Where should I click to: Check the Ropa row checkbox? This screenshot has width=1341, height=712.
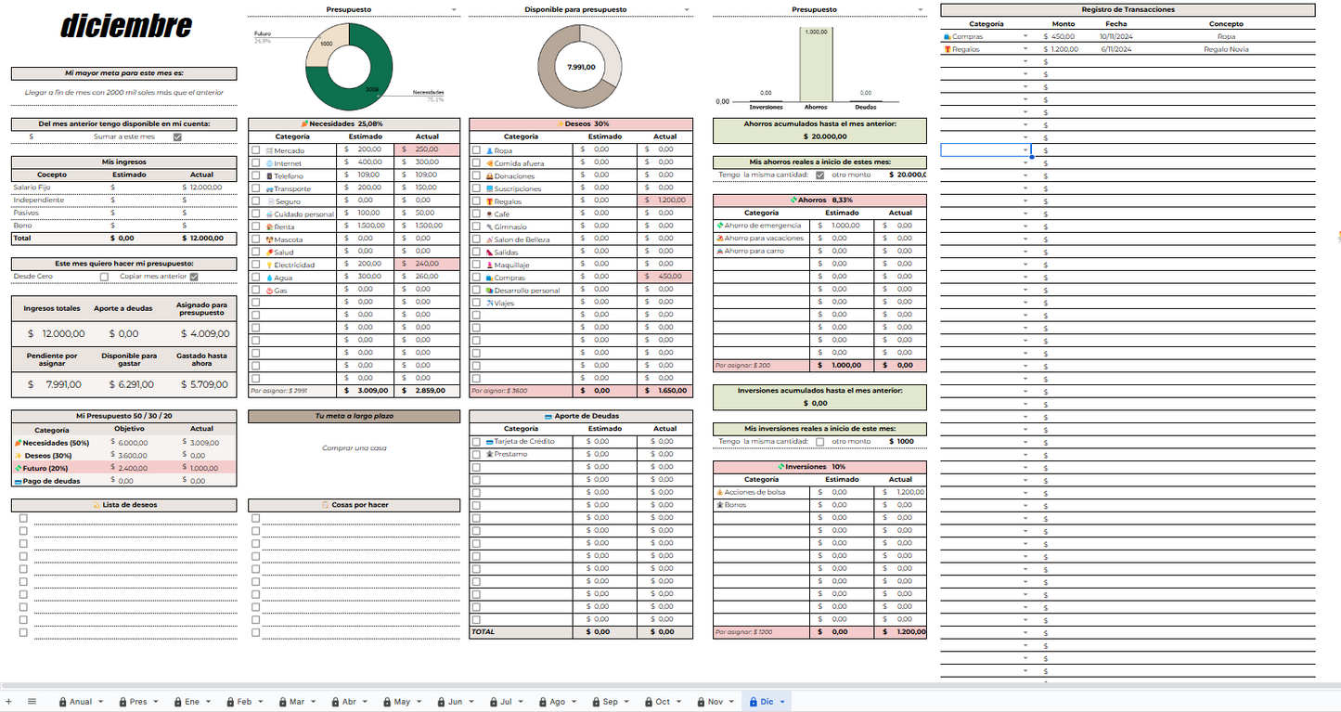coord(476,150)
